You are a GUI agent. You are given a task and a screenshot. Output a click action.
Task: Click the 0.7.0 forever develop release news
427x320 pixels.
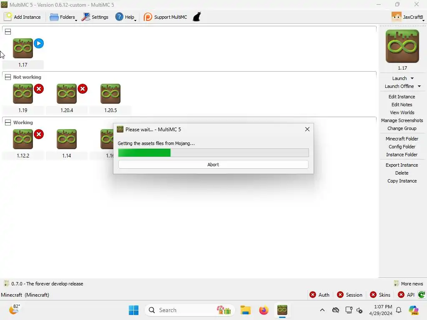point(43,283)
